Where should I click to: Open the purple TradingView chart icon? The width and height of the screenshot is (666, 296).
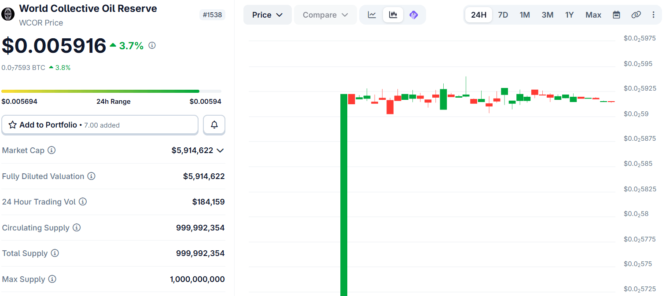coord(413,15)
